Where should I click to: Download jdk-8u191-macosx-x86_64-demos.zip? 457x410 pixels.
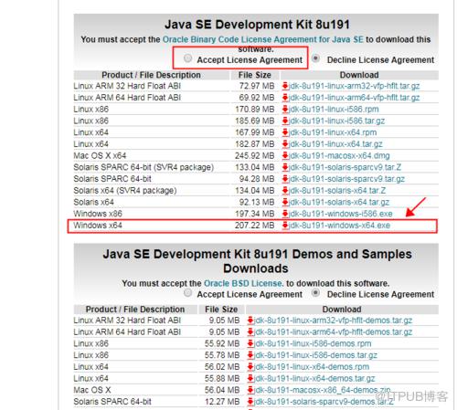point(323,390)
